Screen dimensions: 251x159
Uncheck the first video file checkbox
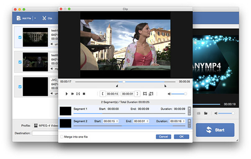pyautogui.click(x=20, y=37)
